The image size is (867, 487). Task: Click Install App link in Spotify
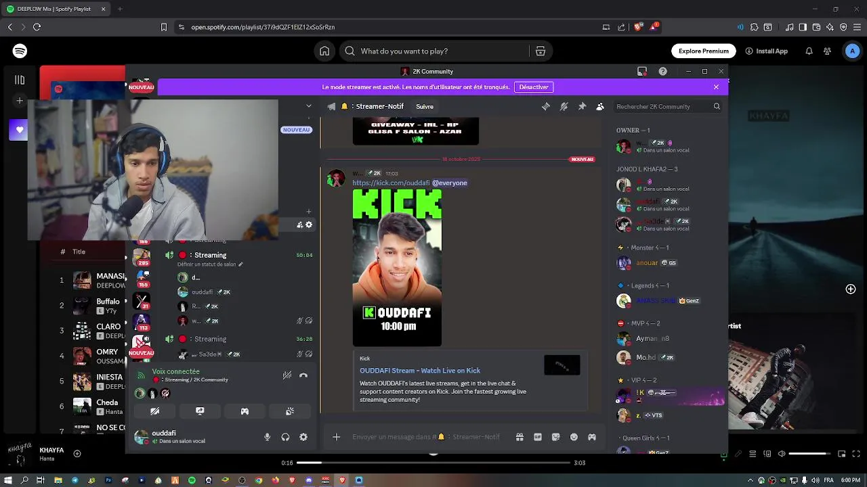(766, 51)
